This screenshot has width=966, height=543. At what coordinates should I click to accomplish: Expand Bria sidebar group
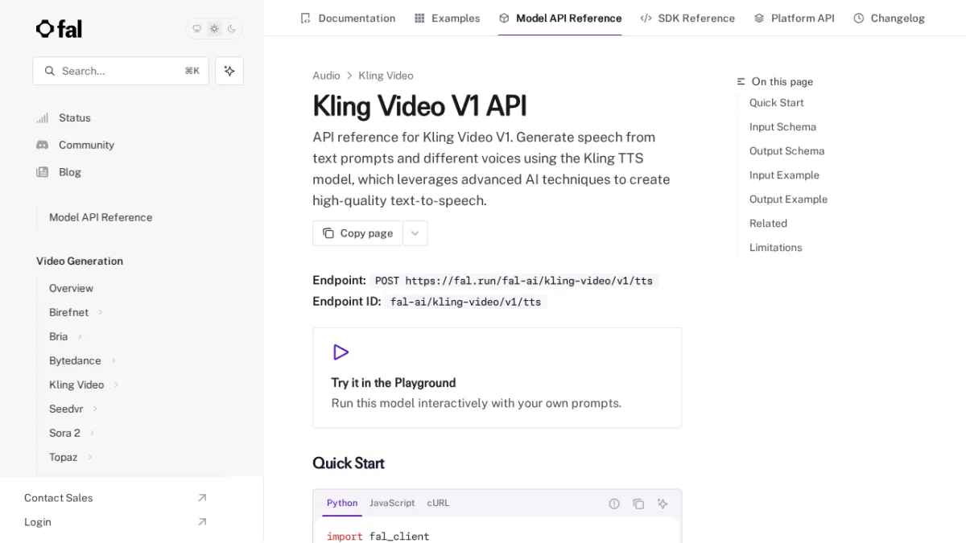pos(66,336)
